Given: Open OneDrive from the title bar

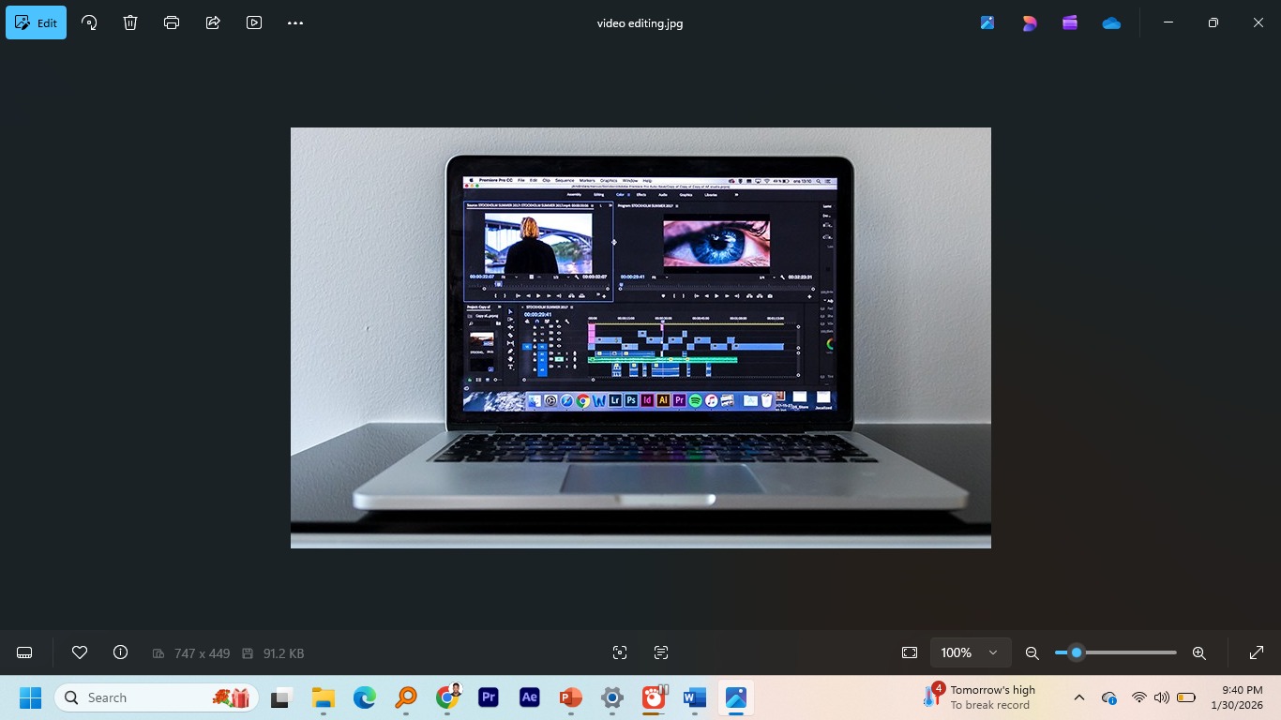Looking at the screenshot, I should coord(1111,22).
